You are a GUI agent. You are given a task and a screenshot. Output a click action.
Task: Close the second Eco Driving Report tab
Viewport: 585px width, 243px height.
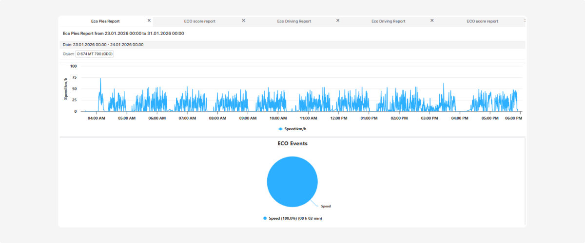431,20
